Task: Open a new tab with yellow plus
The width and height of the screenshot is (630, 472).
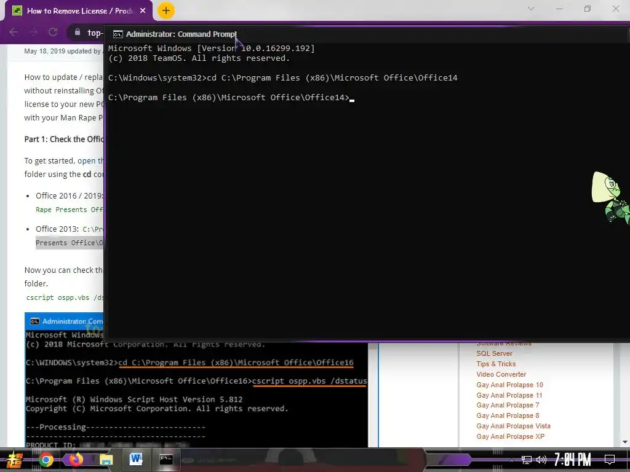Action: click(x=166, y=10)
